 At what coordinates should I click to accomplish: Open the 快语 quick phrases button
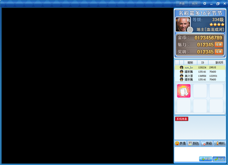(x=205, y=159)
